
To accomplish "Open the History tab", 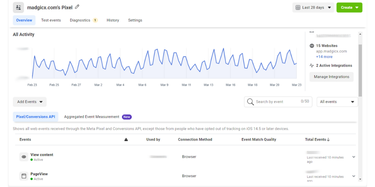I will [x=113, y=20].
